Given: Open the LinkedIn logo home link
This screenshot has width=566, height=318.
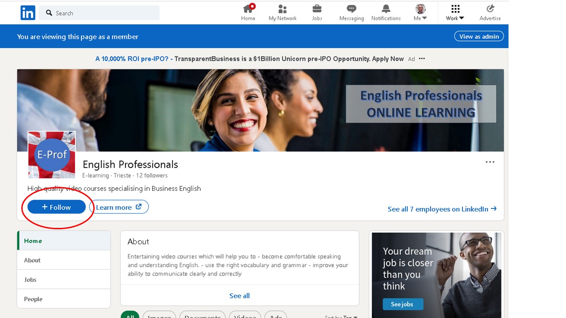Looking at the screenshot, I should (x=28, y=13).
